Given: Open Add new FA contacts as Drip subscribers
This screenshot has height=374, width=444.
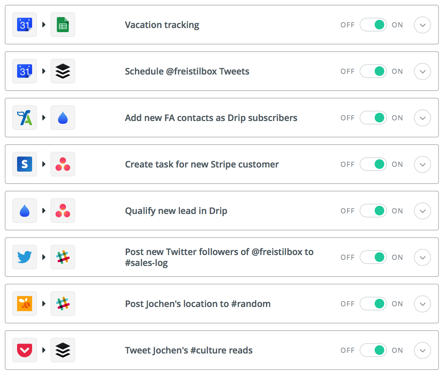Looking at the screenshot, I should (x=211, y=118).
